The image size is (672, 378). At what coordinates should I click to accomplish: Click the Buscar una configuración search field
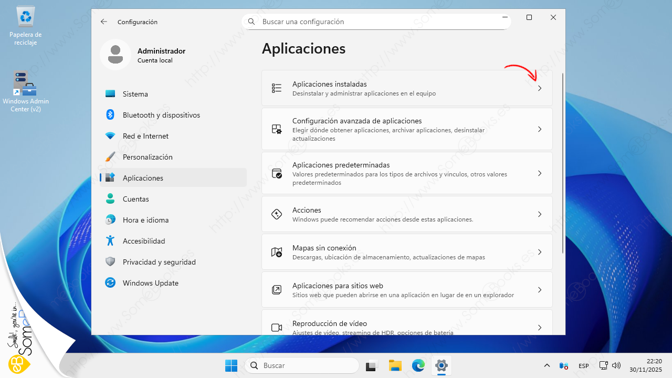click(376, 22)
